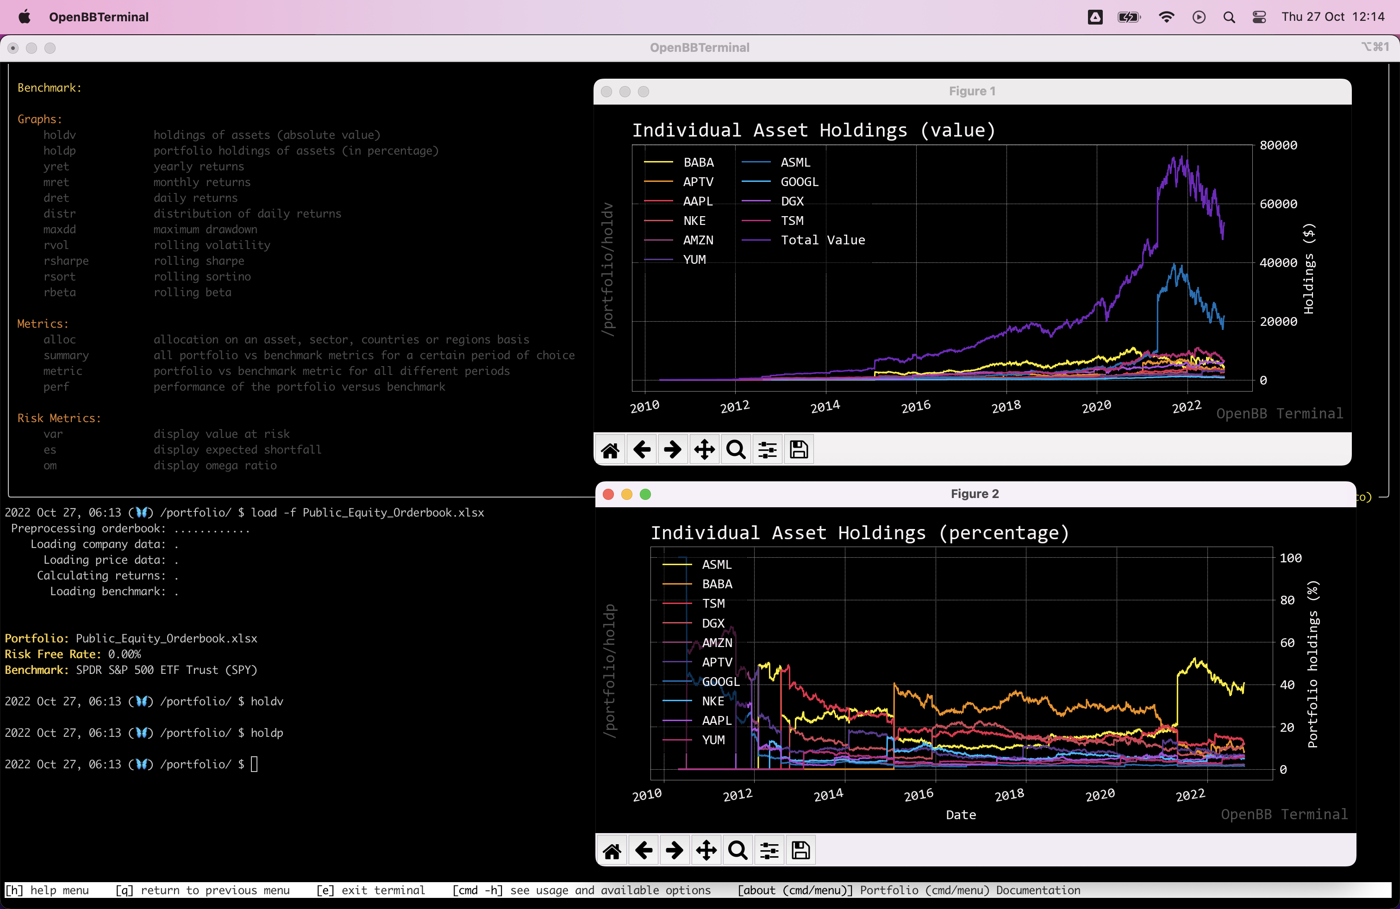Open the date and time menu

[x=1334, y=17]
